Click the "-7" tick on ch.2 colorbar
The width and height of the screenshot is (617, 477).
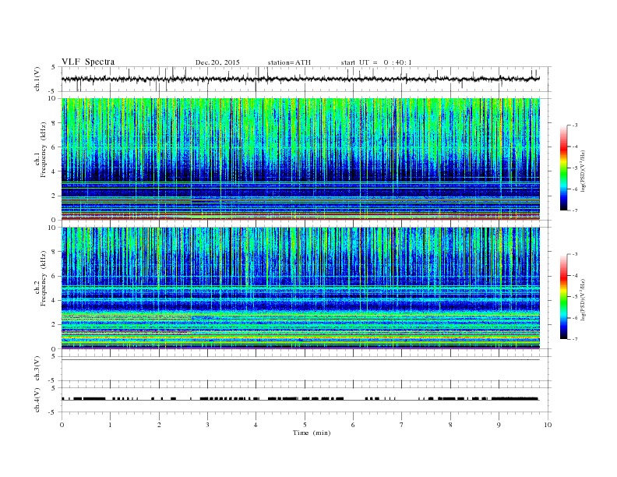(x=575, y=339)
